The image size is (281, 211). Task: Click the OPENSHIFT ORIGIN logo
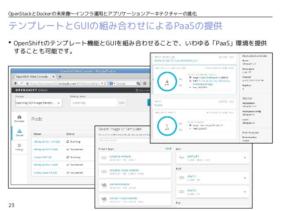click(31, 90)
